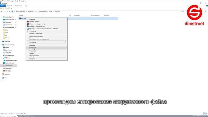Viewport: 208px width, 117px height.
Task: Select Открыть at top of context menu
Action: (46, 19)
